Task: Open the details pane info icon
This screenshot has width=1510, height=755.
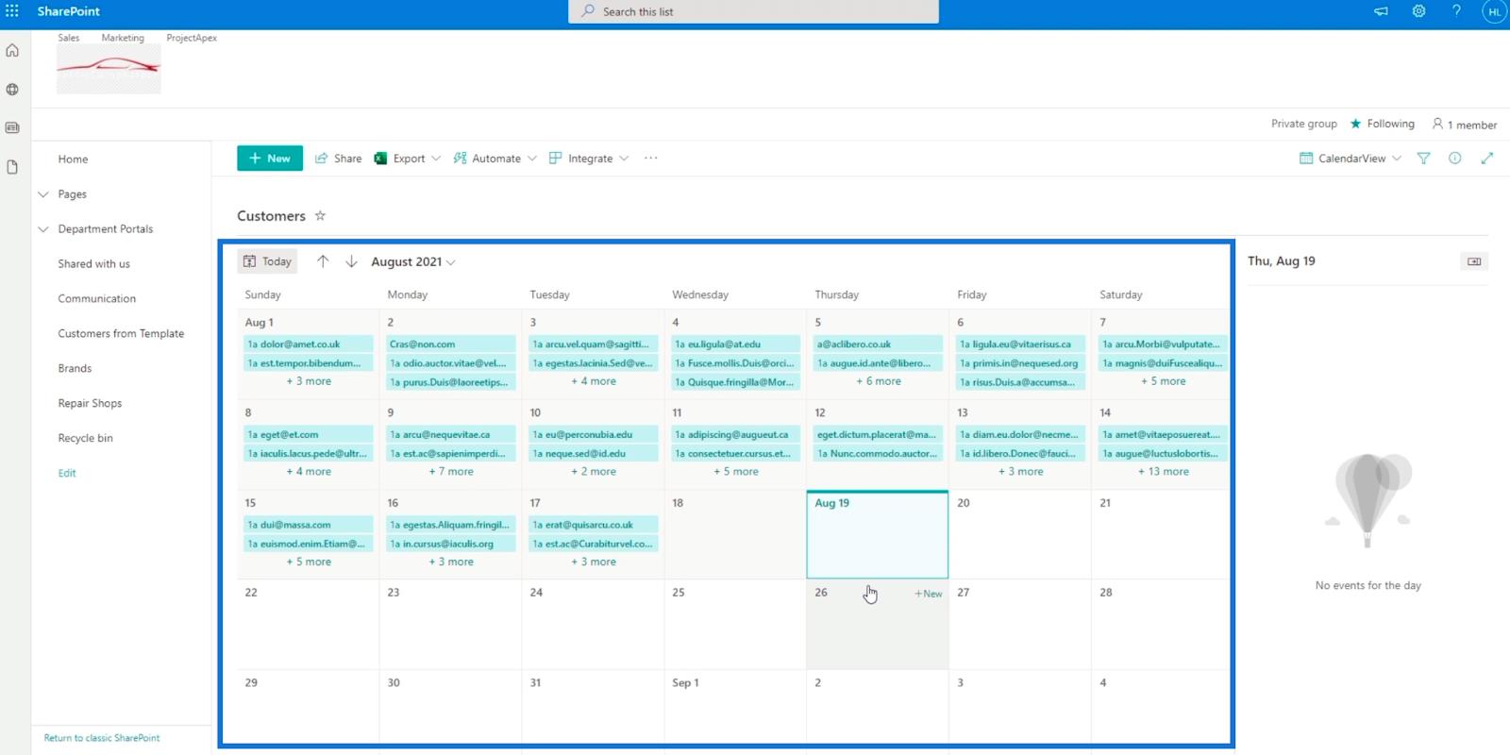Action: (1454, 159)
